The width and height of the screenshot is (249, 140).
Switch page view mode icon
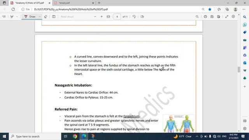click(142, 16)
